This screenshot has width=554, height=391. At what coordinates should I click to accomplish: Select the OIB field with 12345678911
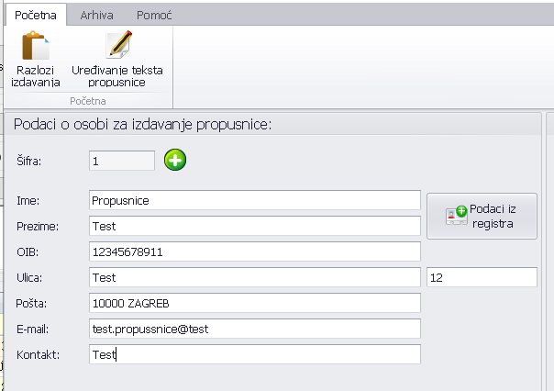[x=254, y=251]
